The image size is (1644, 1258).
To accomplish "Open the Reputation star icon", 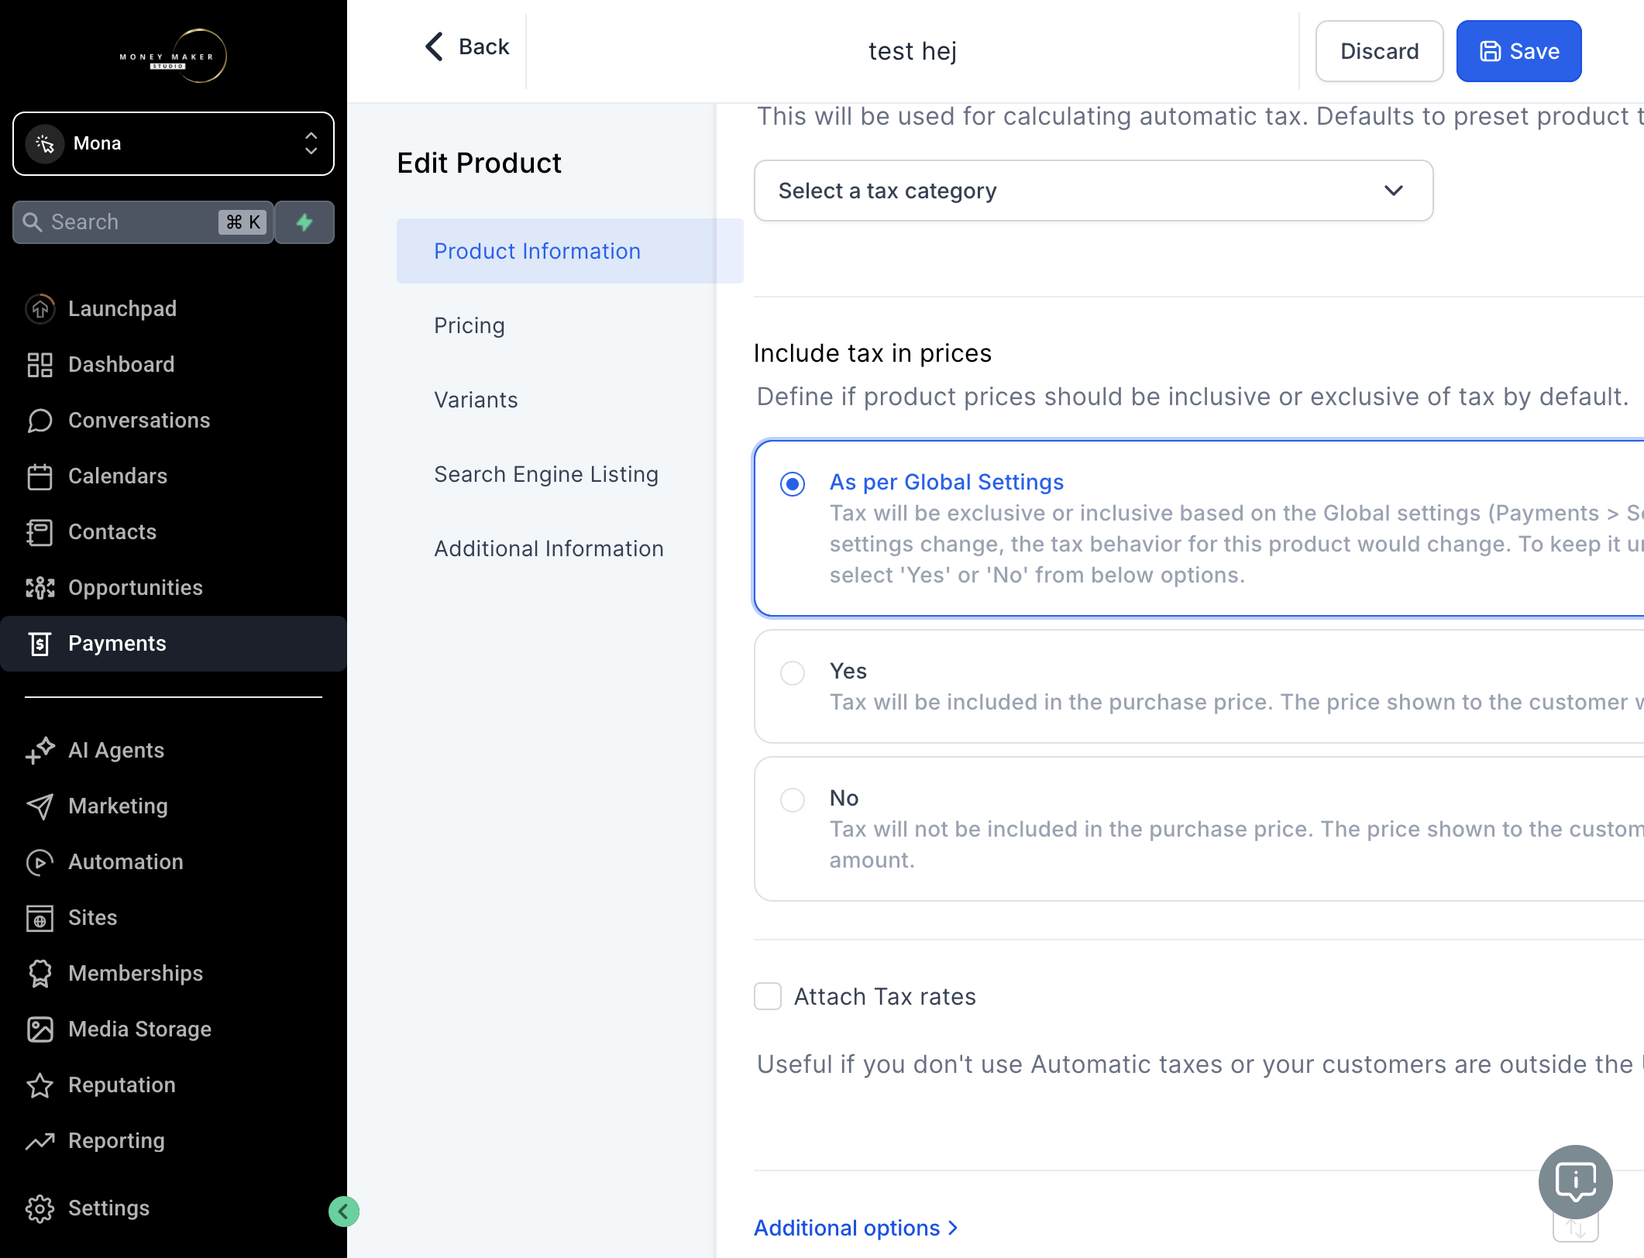I will [40, 1084].
